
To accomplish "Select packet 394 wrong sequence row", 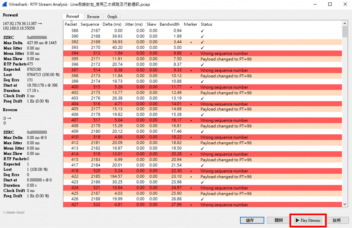I will pyautogui.click(x=202, y=53).
